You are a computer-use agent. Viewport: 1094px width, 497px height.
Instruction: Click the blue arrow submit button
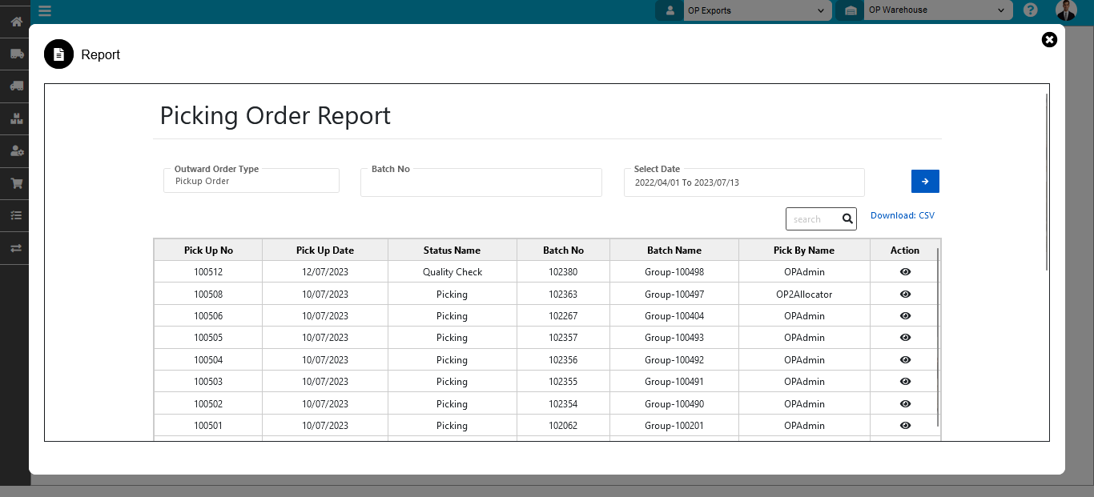[x=925, y=182]
